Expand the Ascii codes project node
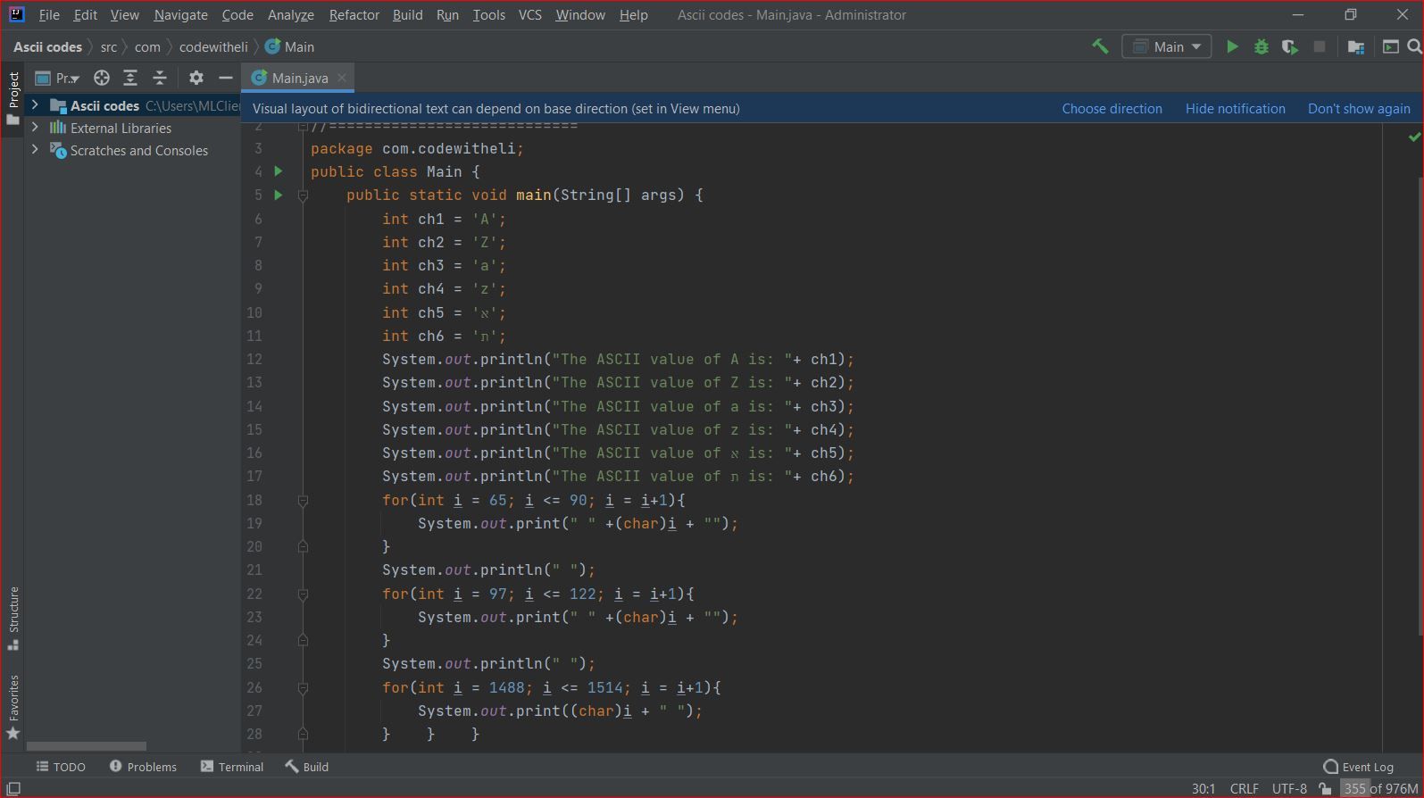This screenshot has height=798, width=1424. tap(35, 105)
